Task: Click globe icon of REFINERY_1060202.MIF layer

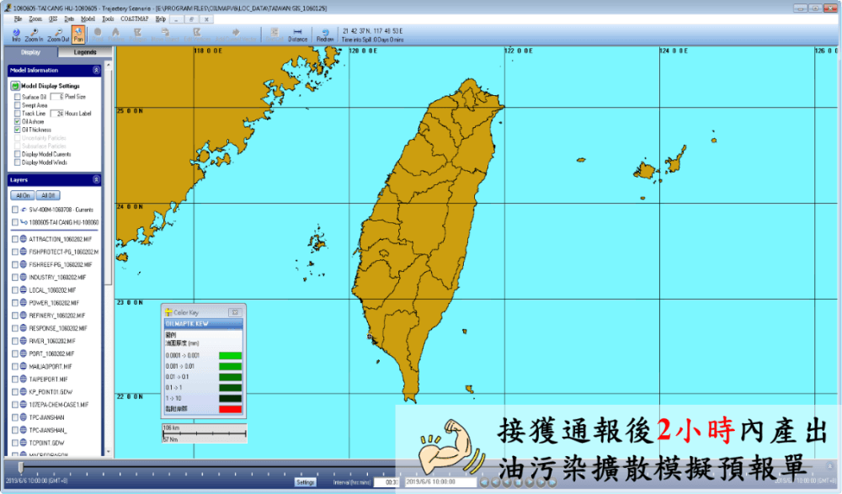Action: point(24,316)
